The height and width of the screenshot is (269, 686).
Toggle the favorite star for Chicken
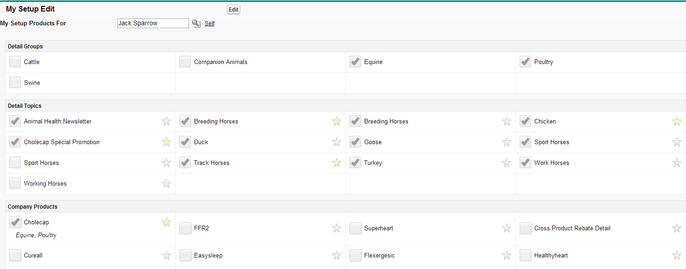click(x=676, y=122)
